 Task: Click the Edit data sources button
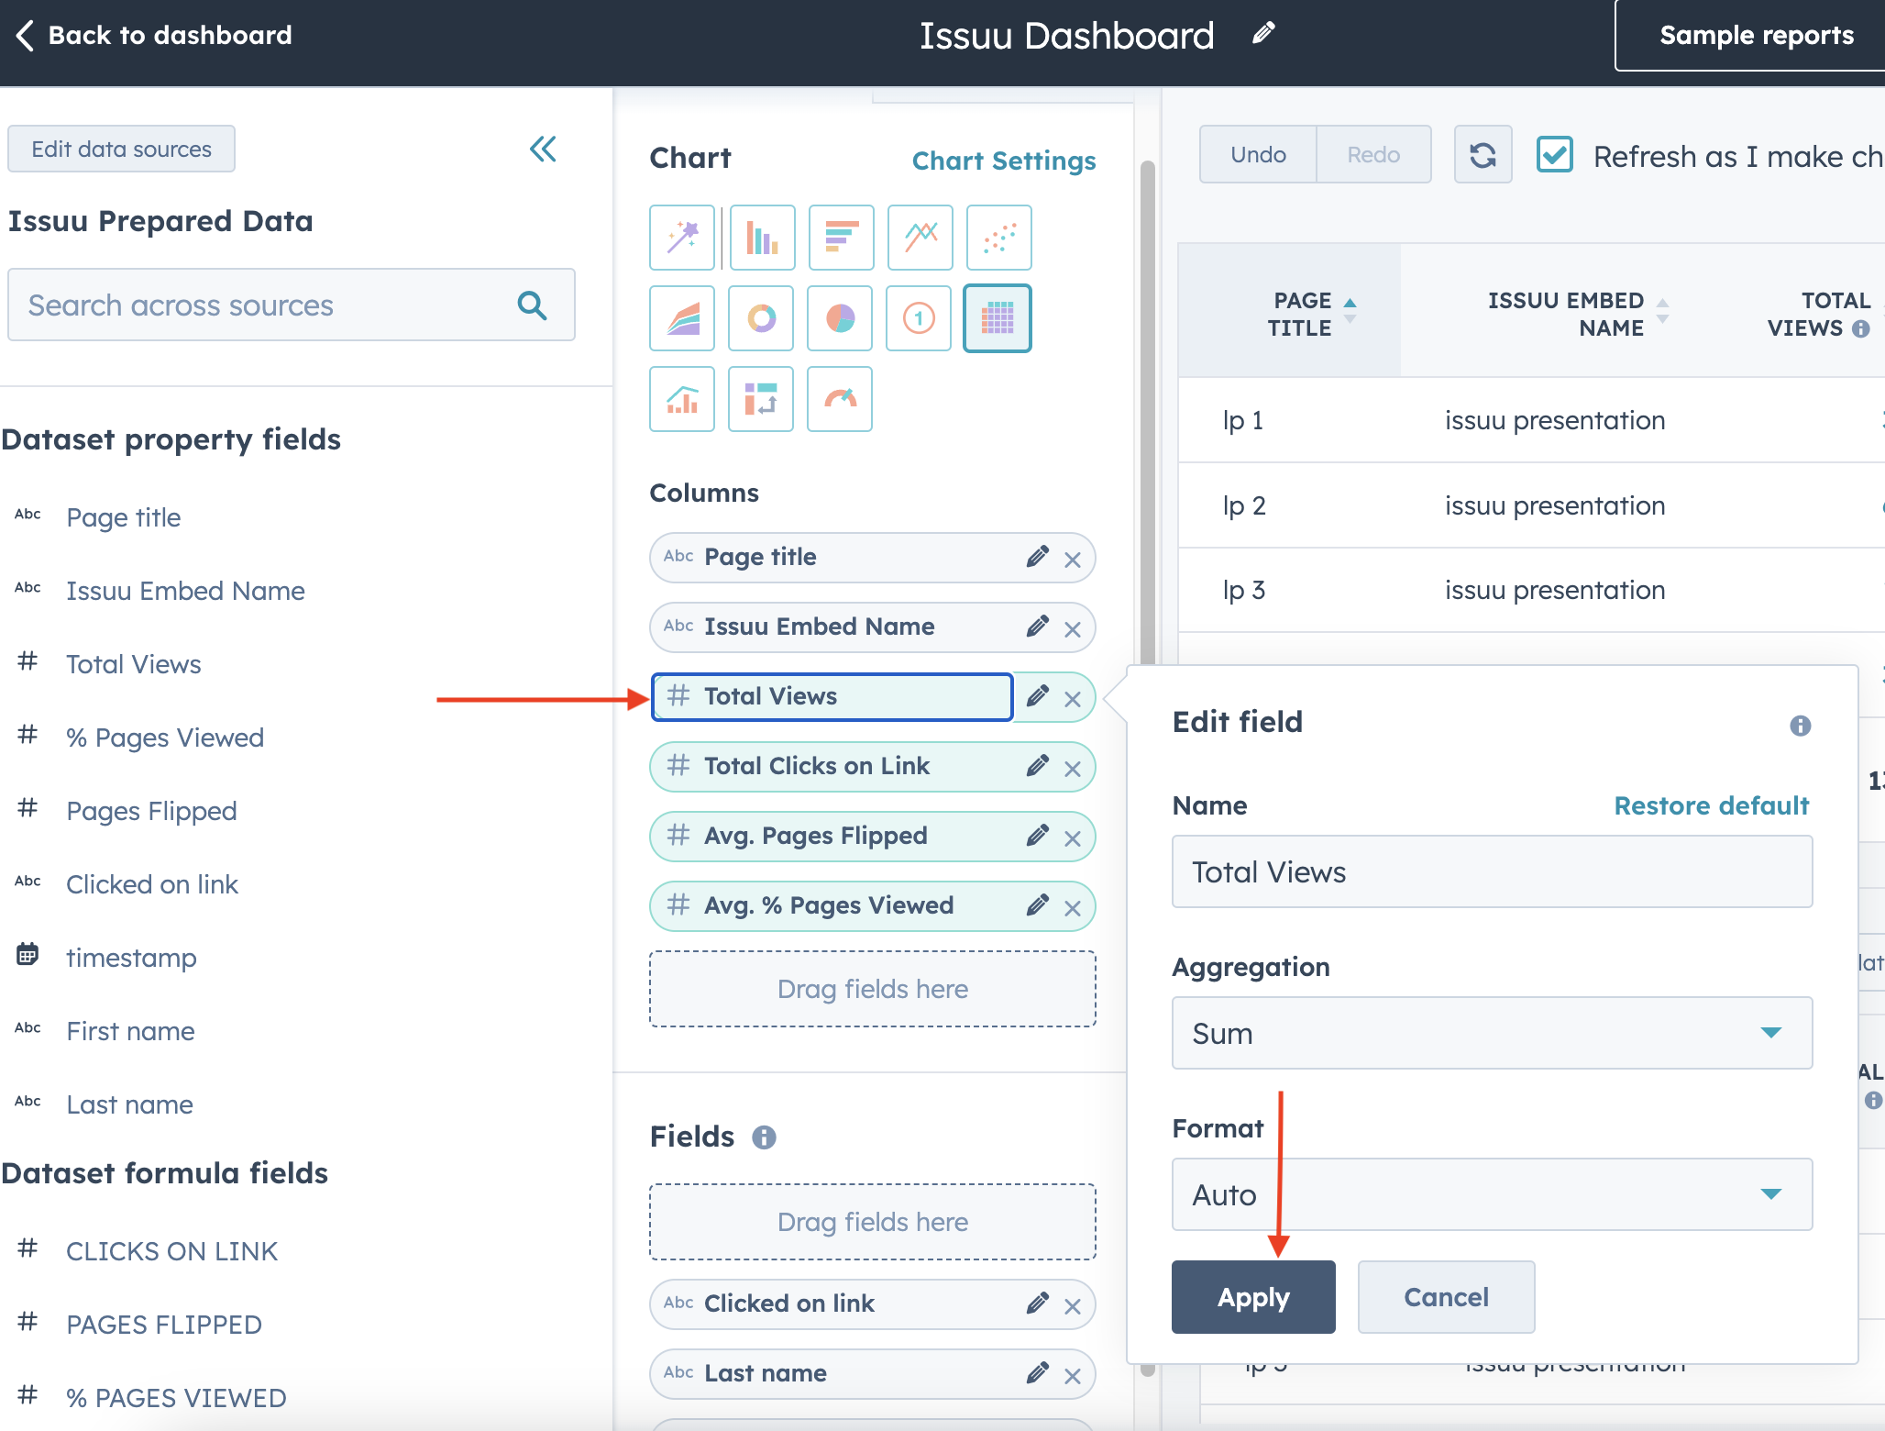click(121, 149)
